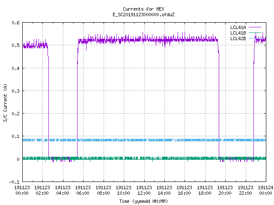
Task: Click the purple LCL41A legend line sample
Action: 255,27
